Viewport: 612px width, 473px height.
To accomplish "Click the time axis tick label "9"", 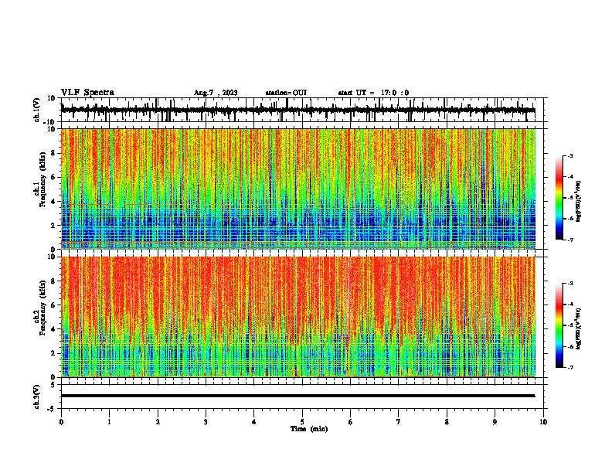I will (495, 422).
